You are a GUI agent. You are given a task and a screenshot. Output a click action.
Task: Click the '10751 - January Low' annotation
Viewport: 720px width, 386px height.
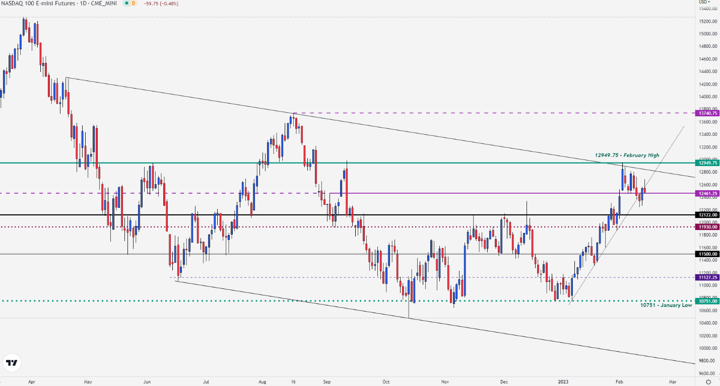(x=665, y=305)
